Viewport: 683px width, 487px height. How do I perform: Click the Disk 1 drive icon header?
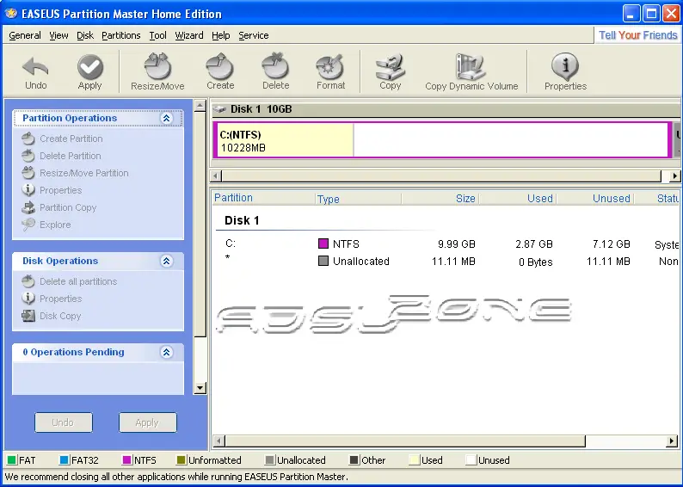pos(220,109)
